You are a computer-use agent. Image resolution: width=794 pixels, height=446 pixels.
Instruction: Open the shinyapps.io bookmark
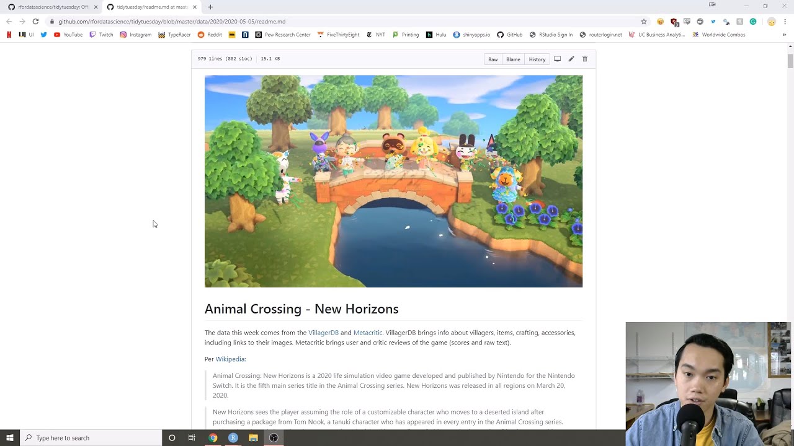[471, 35]
